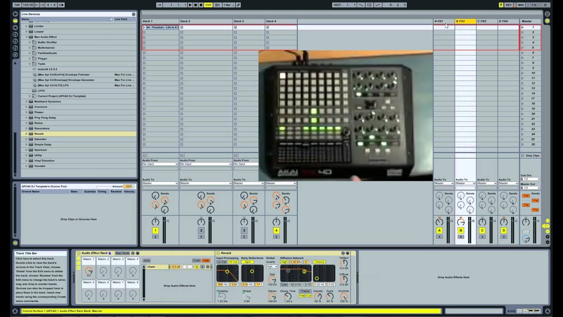Click the TAP tempo button
563x317 pixels.
click(x=17, y=5)
